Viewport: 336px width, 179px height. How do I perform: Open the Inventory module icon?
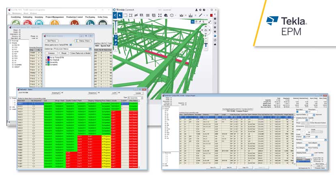click(x=39, y=22)
